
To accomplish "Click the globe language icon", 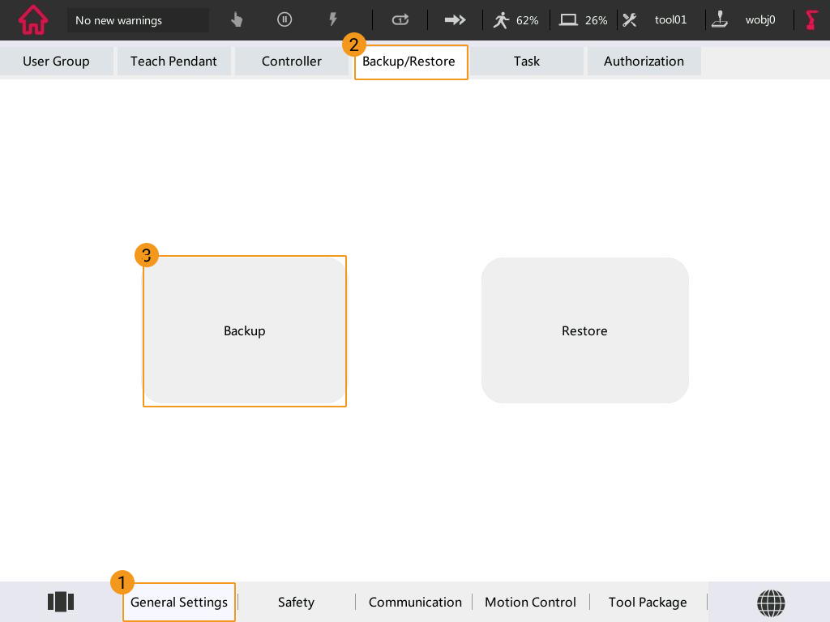I will (771, 603).
